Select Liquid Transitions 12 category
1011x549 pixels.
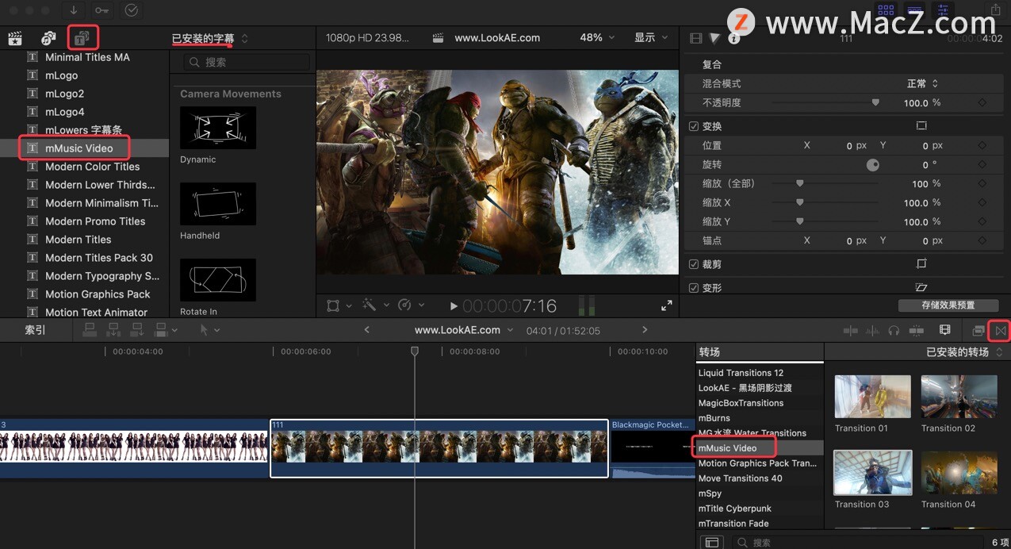click(741, 373)
